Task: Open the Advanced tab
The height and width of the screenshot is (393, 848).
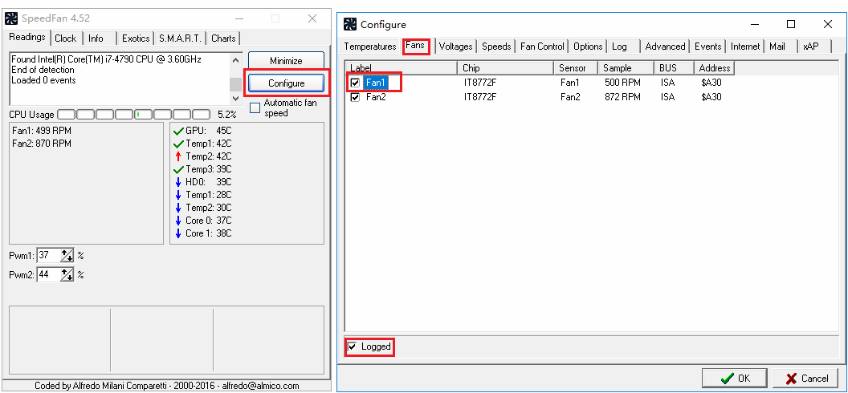Action: (665, 47)
